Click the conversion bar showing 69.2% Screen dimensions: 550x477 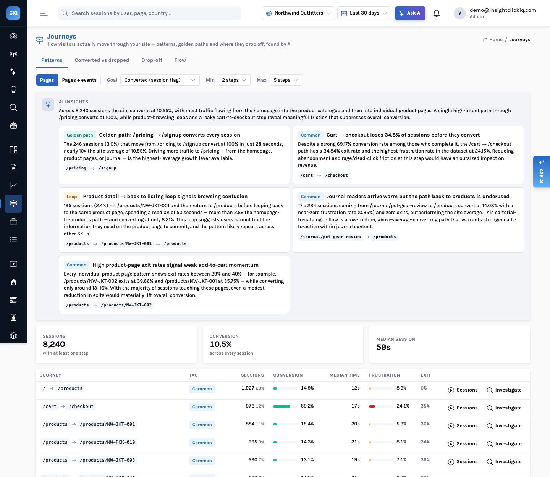coord(285,406)
